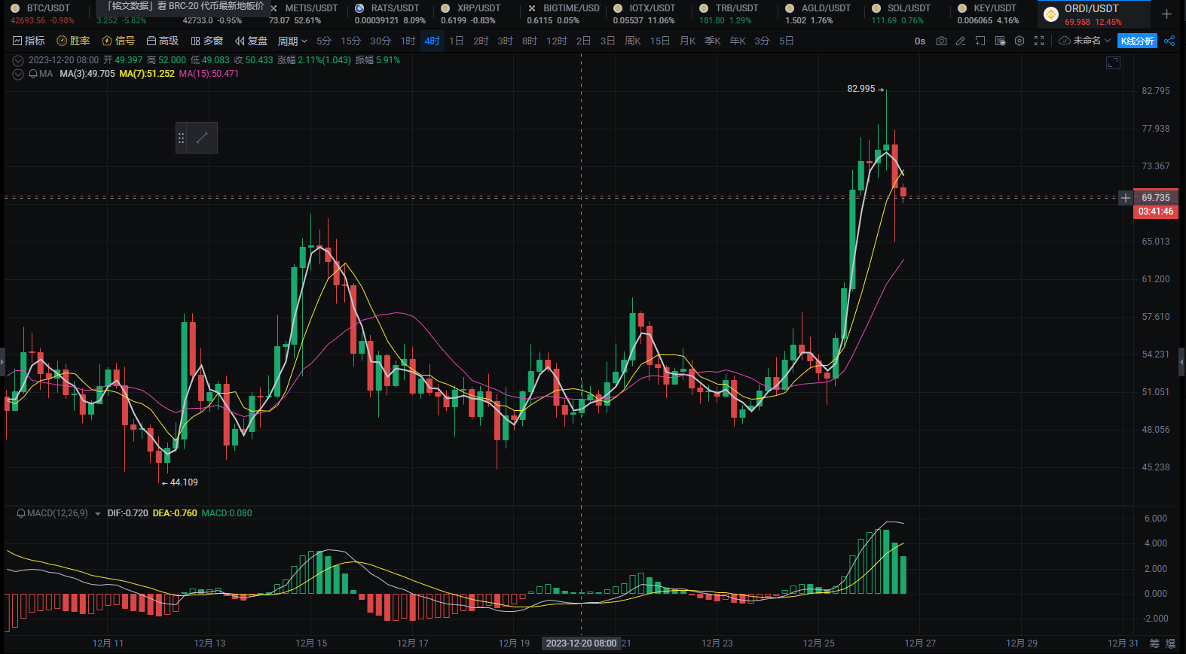Expand the left side panel handle
The image size is (1186, 654).
point(2,362)
